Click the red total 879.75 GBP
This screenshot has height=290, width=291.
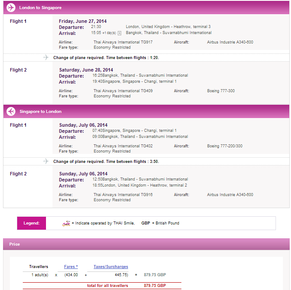[x=155, y=286]
